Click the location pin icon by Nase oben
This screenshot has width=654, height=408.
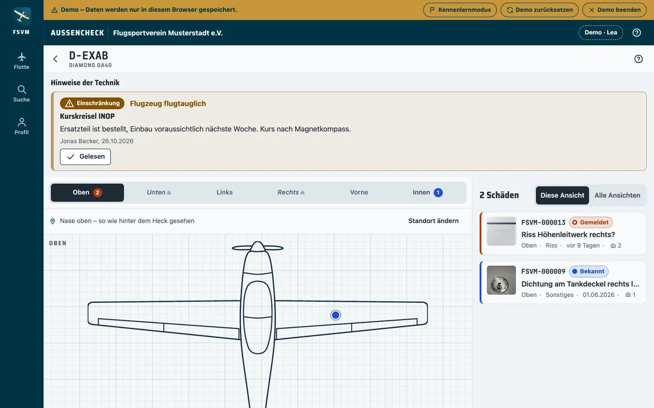pyautogui.click(x=53, y=221)
